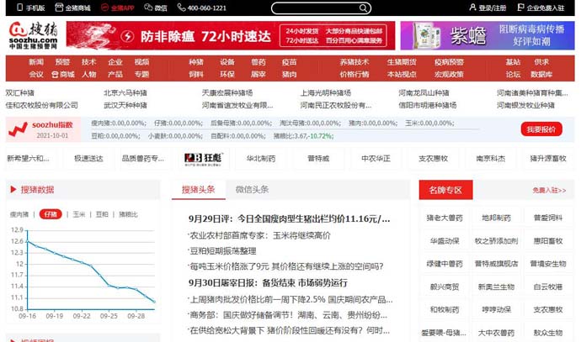Click the user icon for 登录/注册

(472, 8)
